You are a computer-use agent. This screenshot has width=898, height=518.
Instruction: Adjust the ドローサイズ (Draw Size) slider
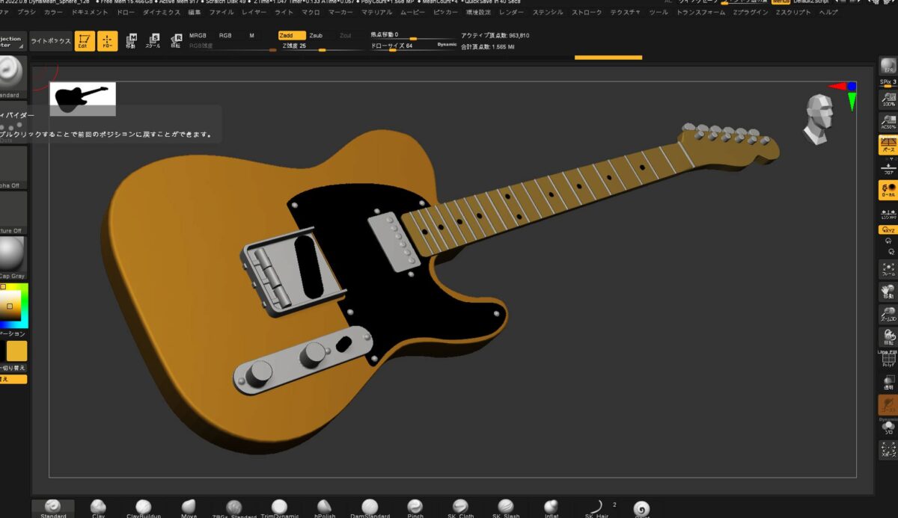414,46
